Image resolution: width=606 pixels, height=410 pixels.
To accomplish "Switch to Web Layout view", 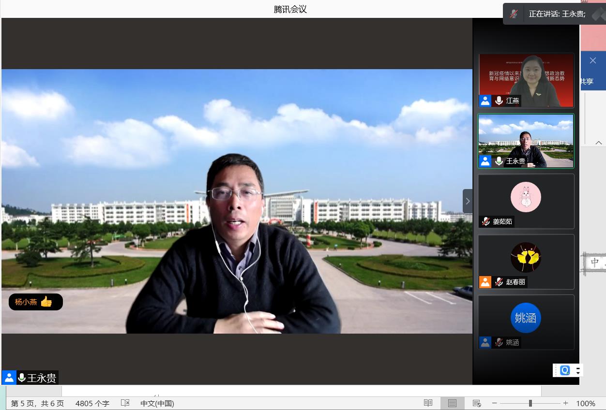I will click(x=476, y=403).
